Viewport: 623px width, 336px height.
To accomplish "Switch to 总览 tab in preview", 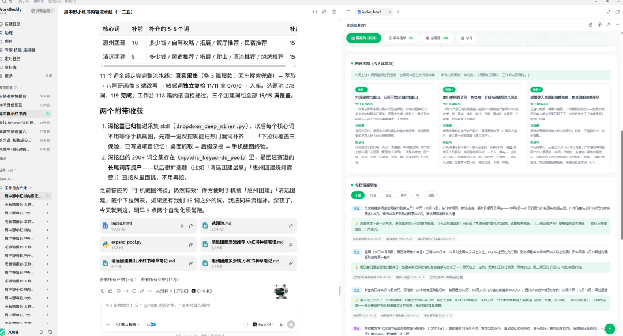I will pyautogui.click(x=467, y=38).
